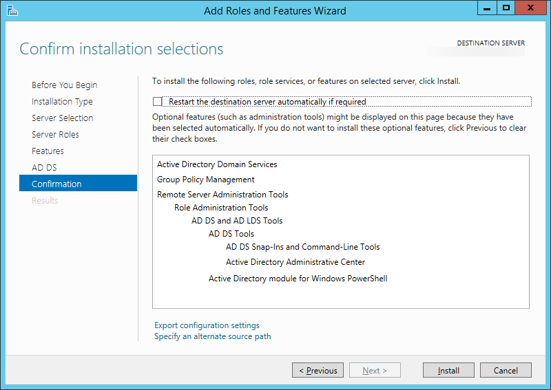Click Specify an alternate source path link

coord(213,336)
